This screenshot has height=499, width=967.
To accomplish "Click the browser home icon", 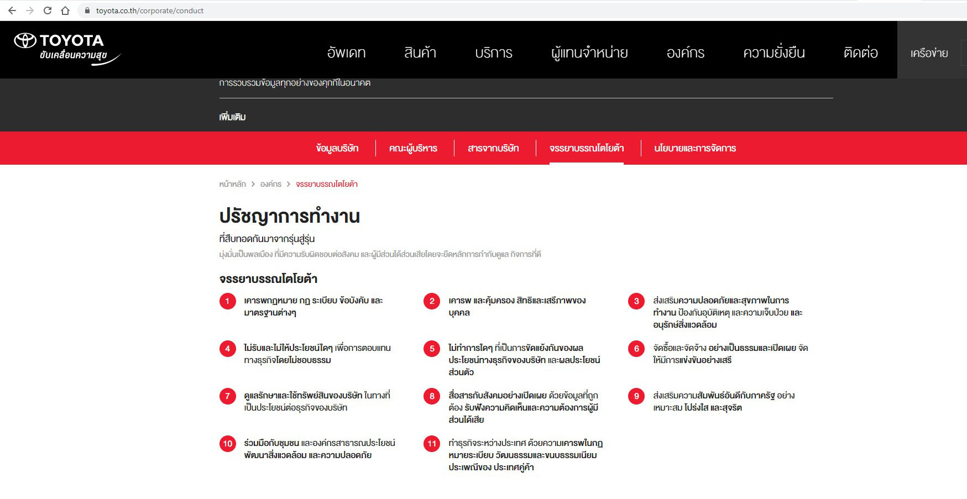I will [65, 10].
